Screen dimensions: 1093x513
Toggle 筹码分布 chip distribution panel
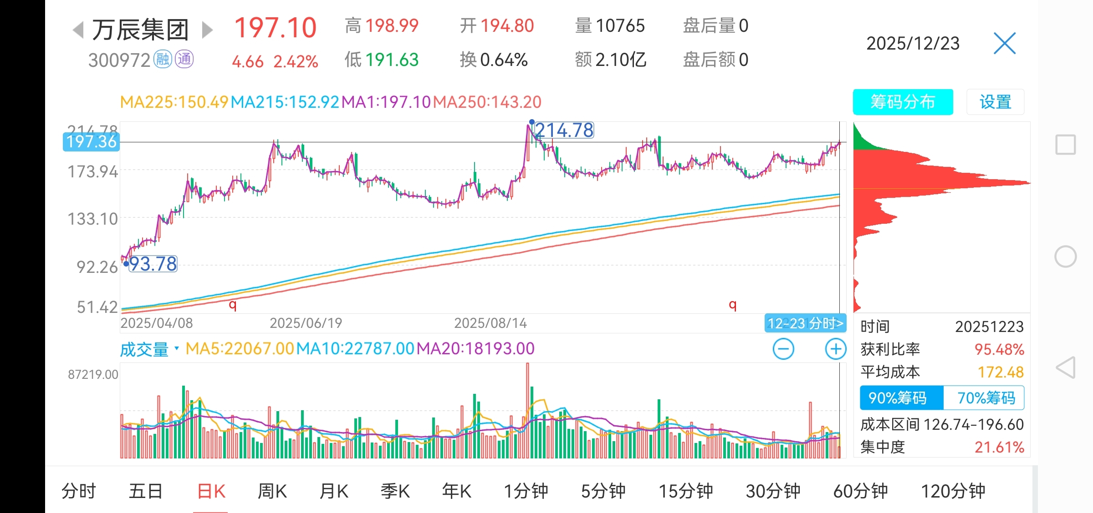pos(903,102)
